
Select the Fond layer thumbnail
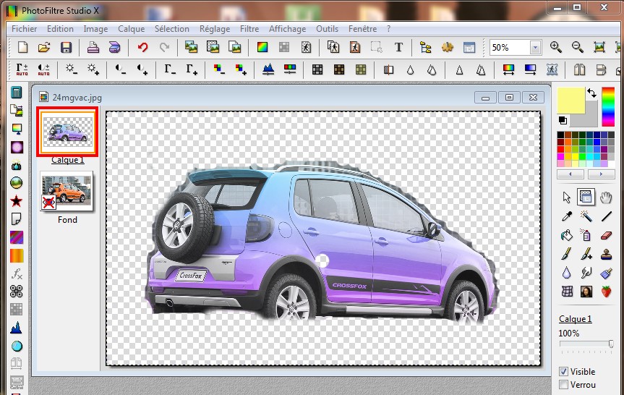coord(67,192)
